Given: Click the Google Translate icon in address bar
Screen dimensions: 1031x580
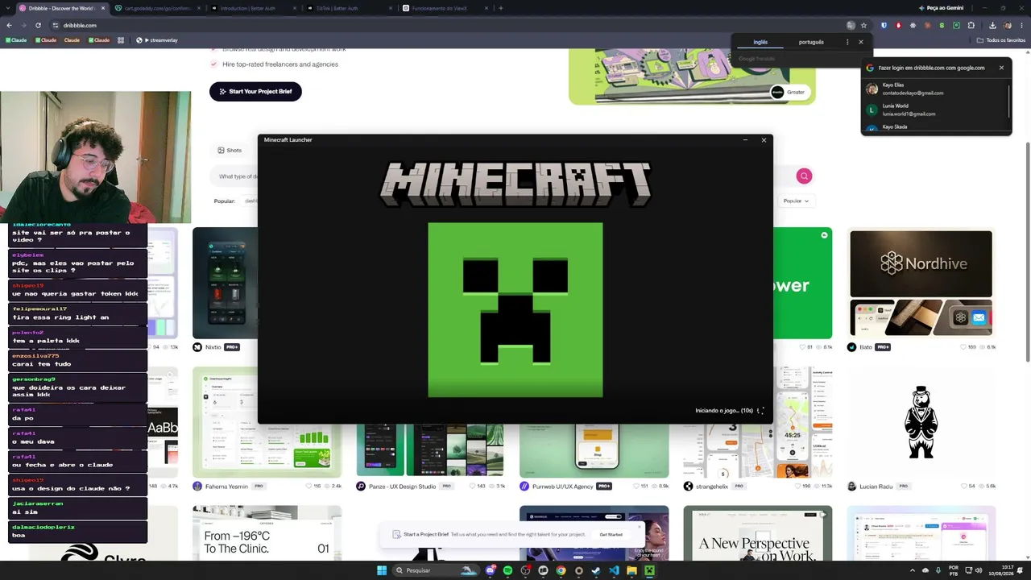Looking at the screenshot, I should (851, 25).
